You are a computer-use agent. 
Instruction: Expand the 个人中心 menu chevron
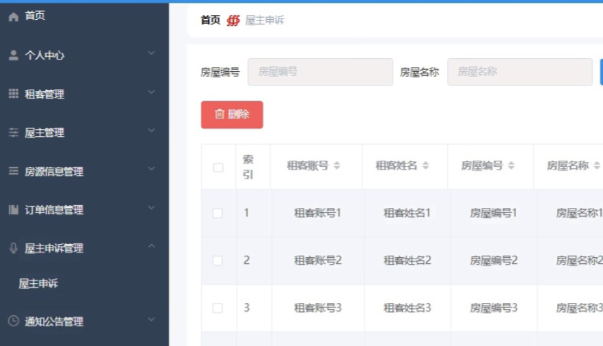pyautogui.click(x=152, y=53)
